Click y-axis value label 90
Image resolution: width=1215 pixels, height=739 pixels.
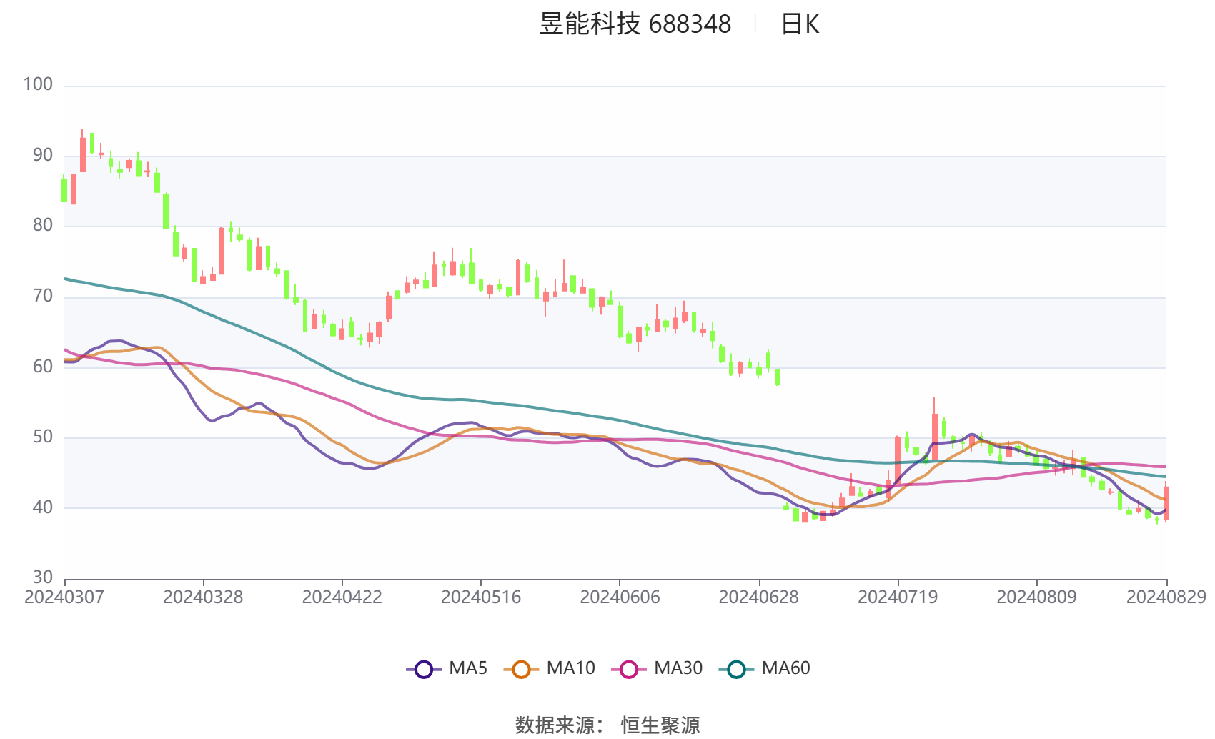(x=43, y=155)
